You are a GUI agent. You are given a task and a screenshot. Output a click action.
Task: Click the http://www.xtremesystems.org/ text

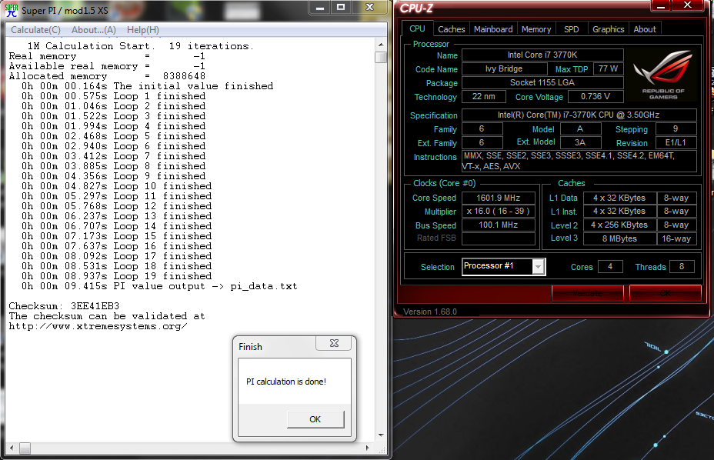(x=98, y=326)
